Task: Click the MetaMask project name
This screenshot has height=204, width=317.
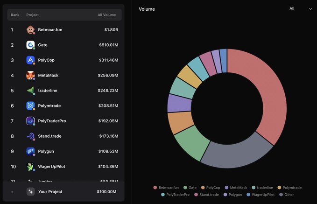Action: click(x=48, y=75)
